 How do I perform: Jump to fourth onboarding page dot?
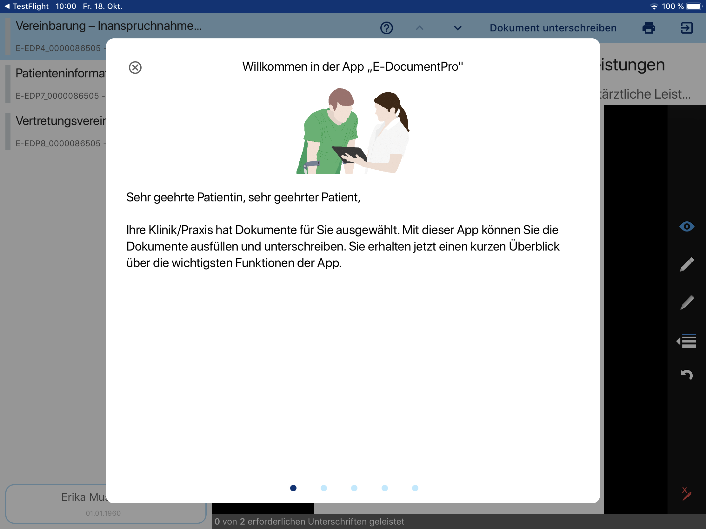tap(385, 488)
